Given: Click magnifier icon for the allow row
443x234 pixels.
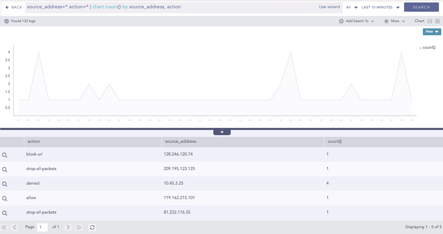Looking at the screenshot, I should [x=5, y=199].
